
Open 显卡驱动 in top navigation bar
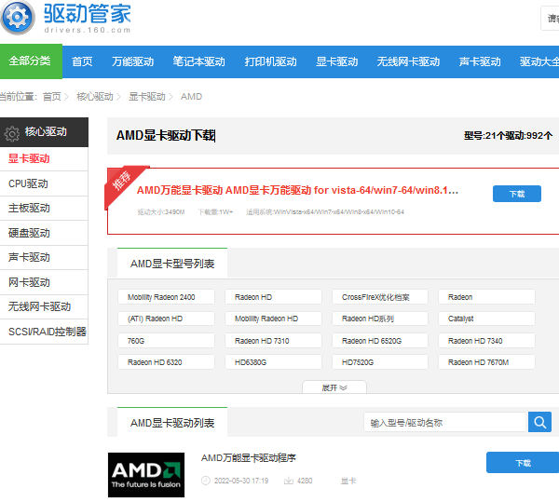pos(337,61)
